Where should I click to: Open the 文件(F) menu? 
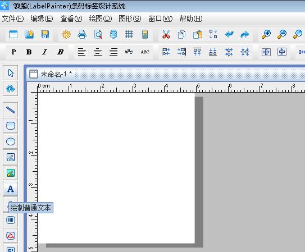(x=13, y=19)
